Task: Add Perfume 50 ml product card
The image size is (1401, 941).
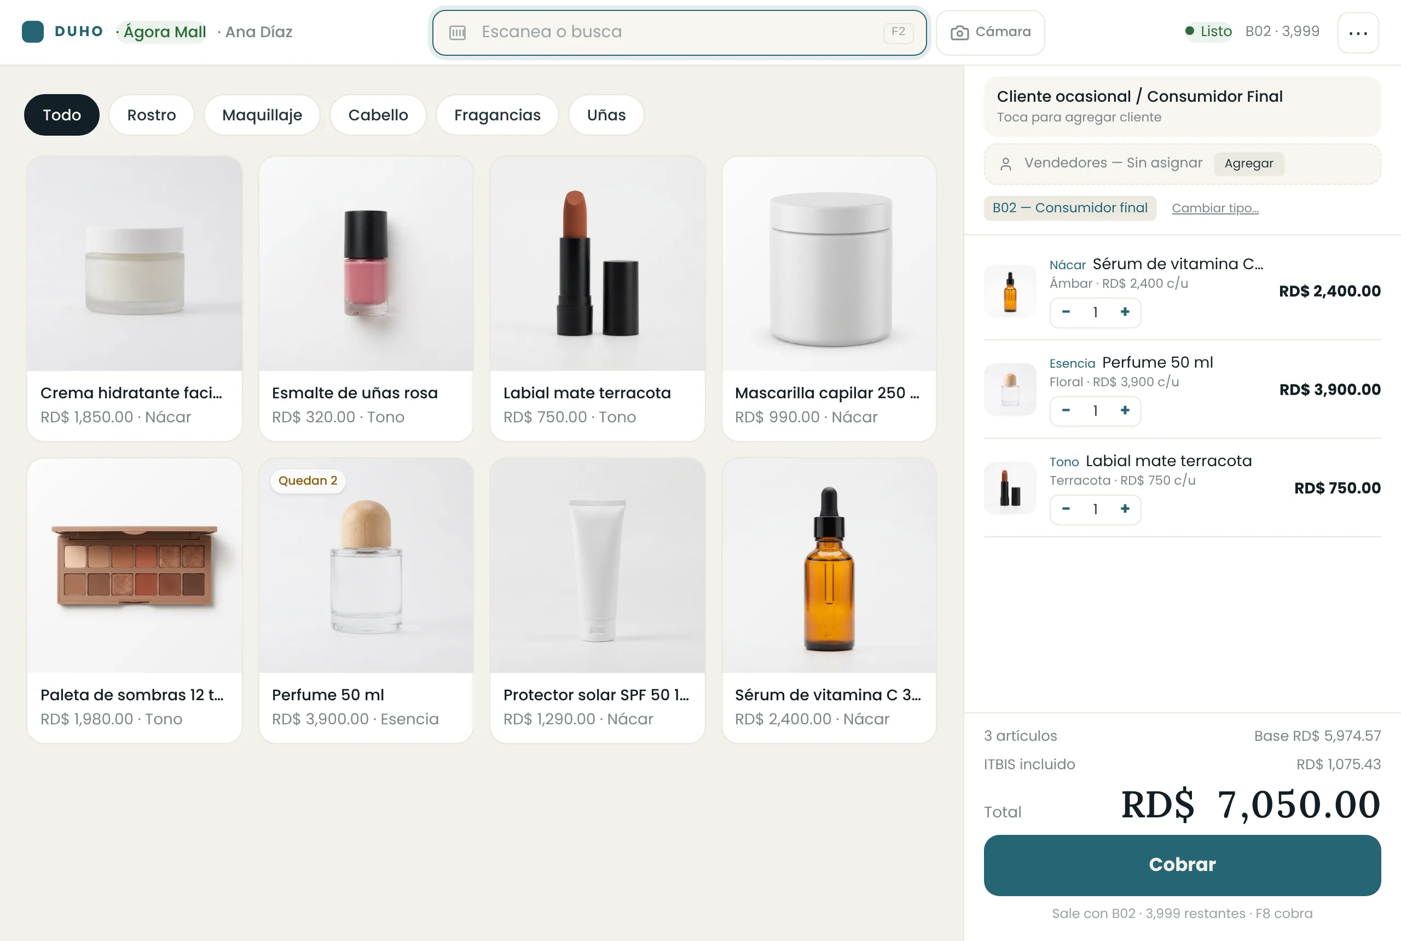Action: click(366, 600)
